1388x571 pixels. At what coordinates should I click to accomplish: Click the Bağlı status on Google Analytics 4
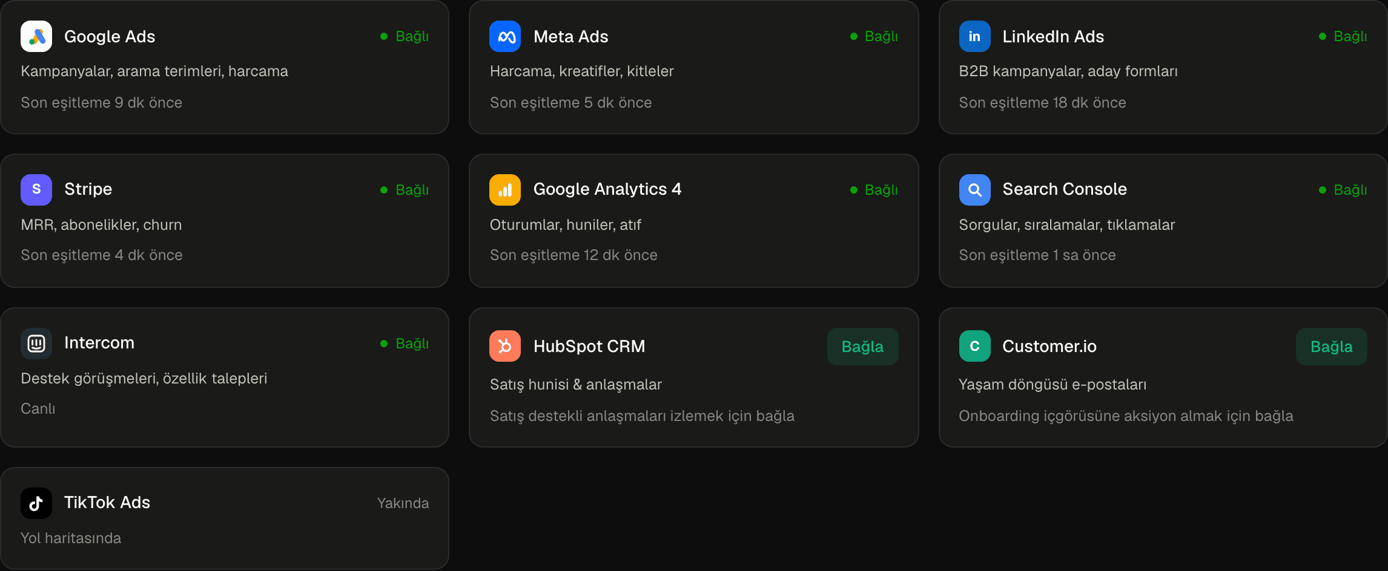point(874,190)
